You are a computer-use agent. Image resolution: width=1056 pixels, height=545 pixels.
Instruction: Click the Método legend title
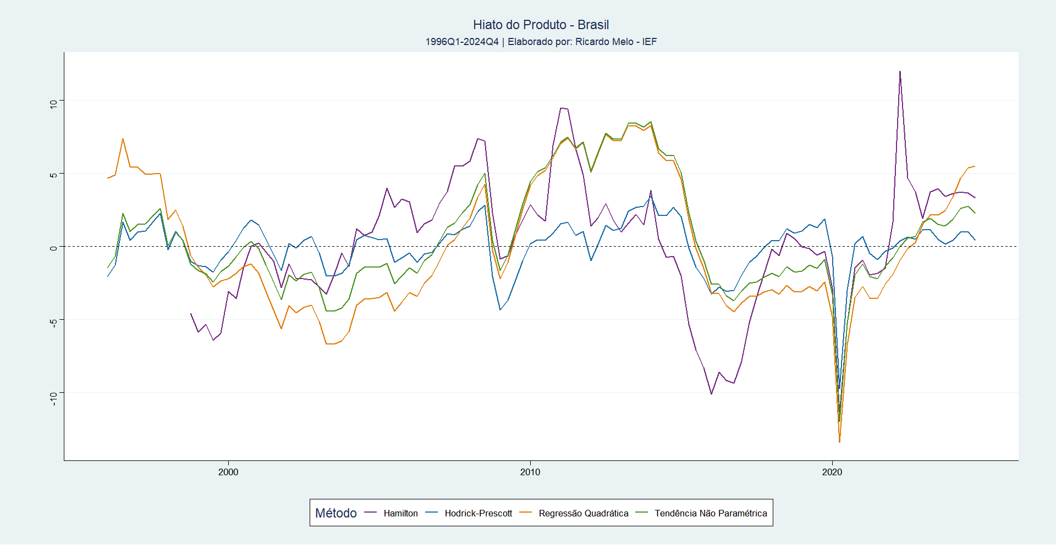click(335, 513)
